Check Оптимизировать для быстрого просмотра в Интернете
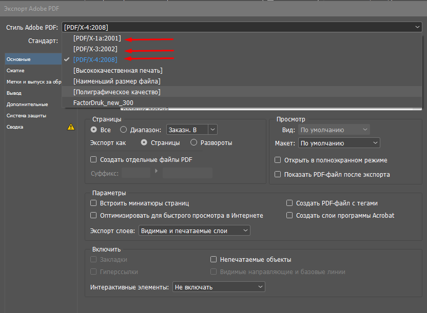 click(93, 216)
